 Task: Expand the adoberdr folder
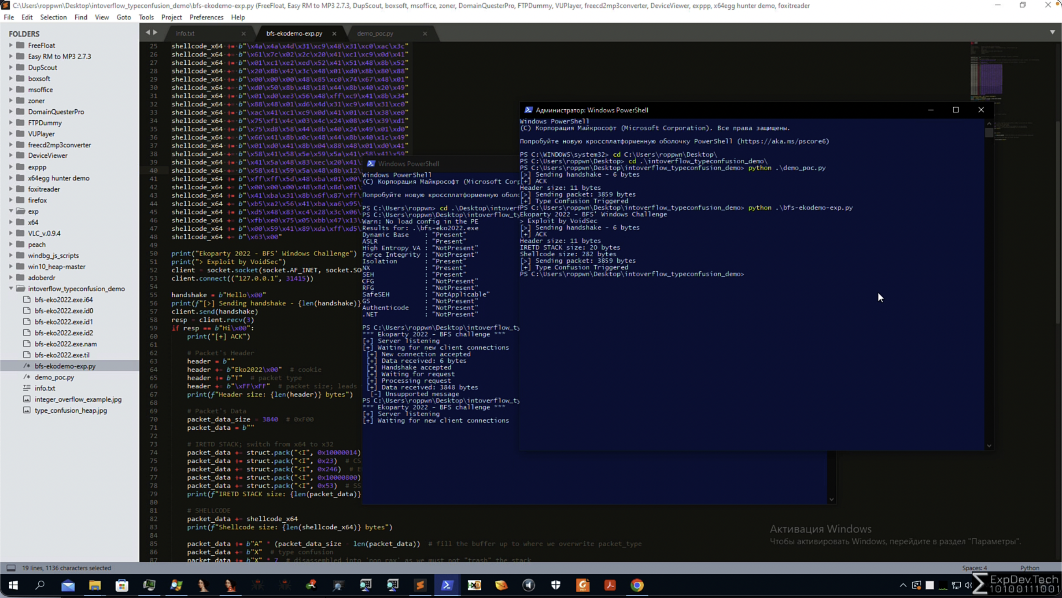11,277
